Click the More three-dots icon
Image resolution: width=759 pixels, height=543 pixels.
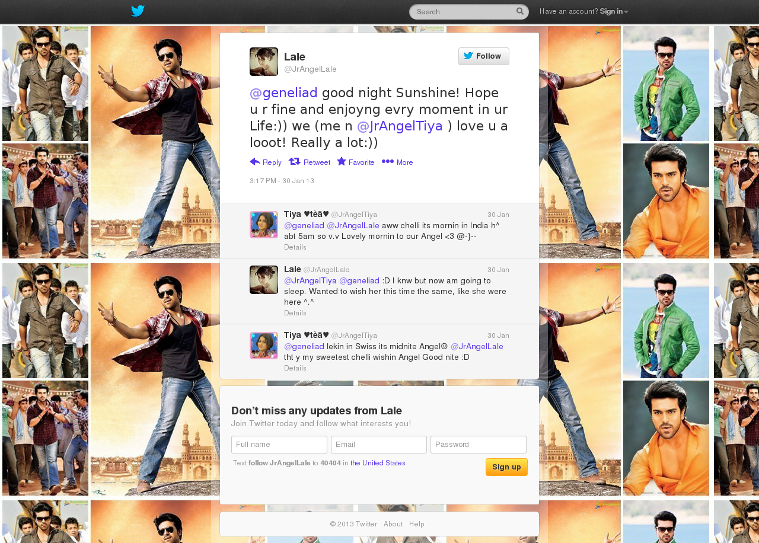tap(388, 161)
